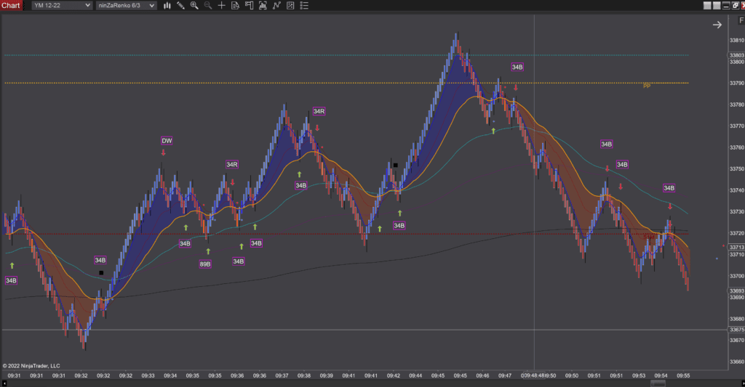Open the ninZaRenko 6/3 interval dropdown
The height and width of the screenshot is (387, 745).
click(127, 5)
